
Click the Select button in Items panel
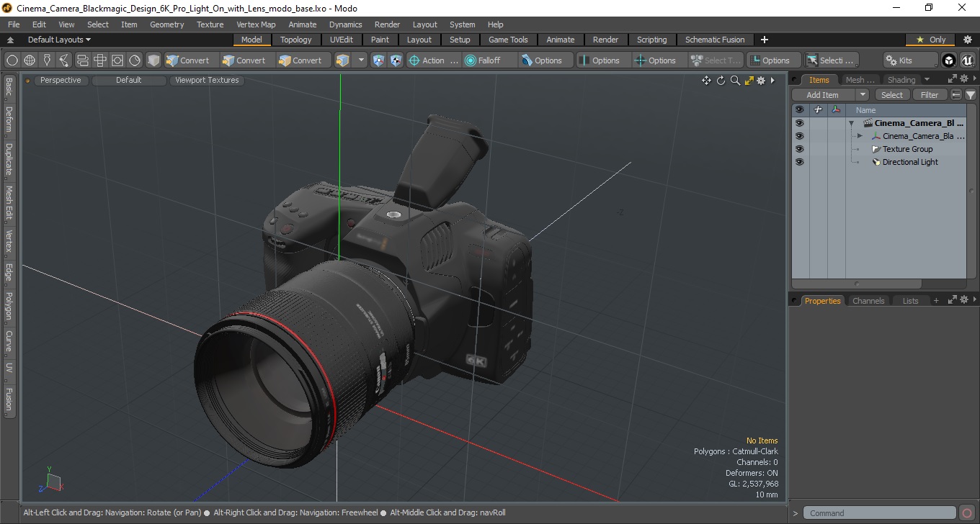coord(892,95)
